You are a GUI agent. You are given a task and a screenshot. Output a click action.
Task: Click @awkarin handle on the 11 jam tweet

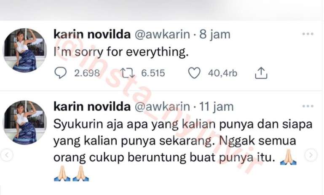point(162,107)
